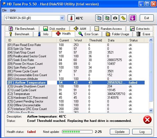Select the (C0) Unsafe Shutdown Count row
157x138 pixels.
(76, 86)
